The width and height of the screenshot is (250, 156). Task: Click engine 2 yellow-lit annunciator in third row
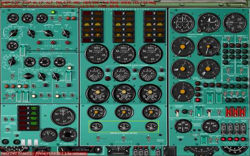pos(123,25)
